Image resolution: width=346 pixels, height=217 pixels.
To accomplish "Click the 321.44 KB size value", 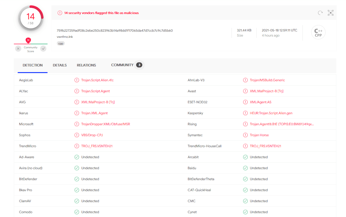I will pos(244,30).
